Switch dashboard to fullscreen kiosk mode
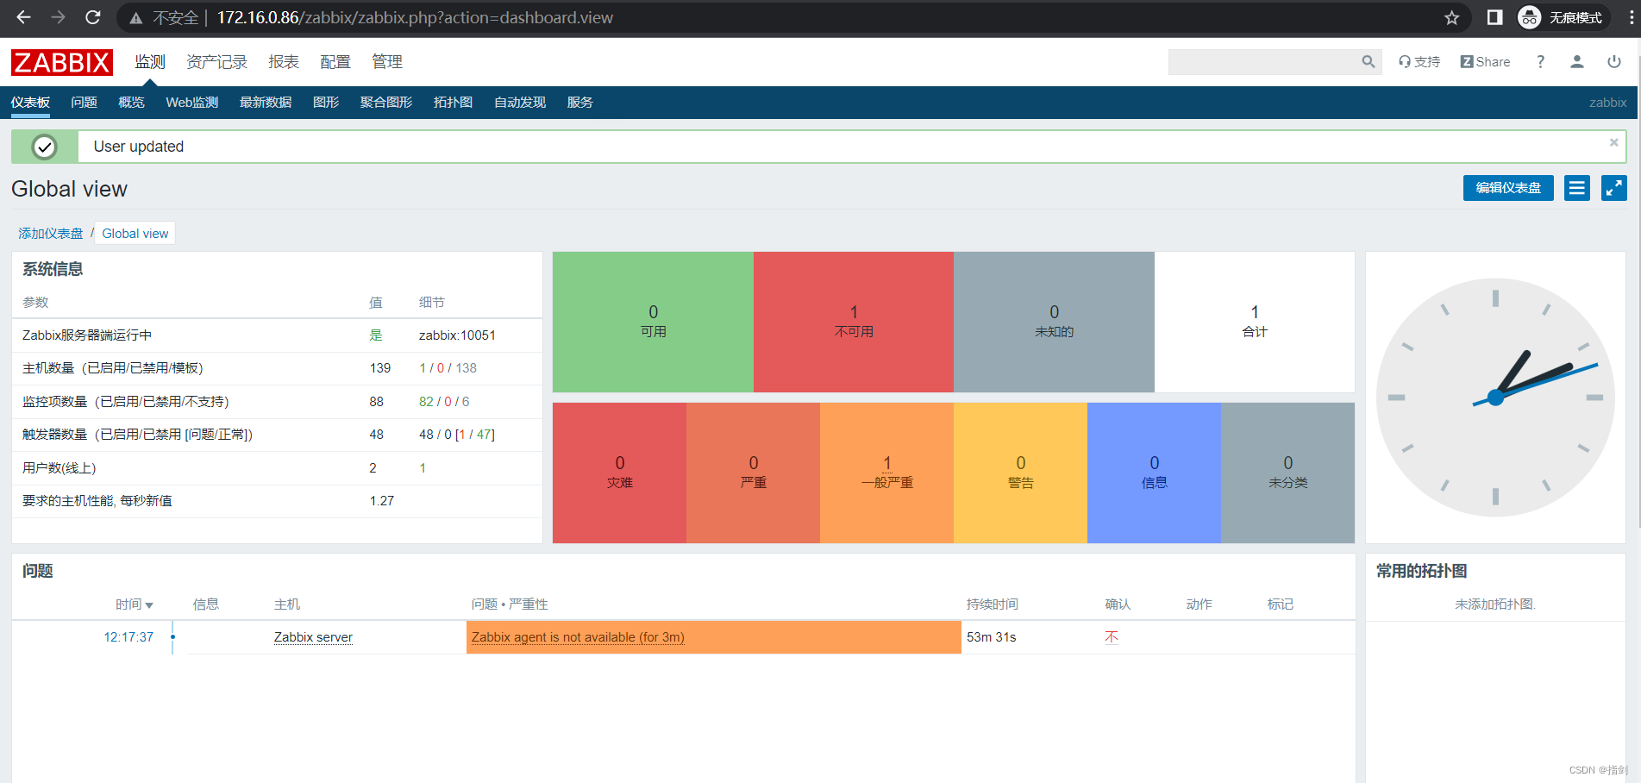The image size is (1641, 783). point(1614,188)
